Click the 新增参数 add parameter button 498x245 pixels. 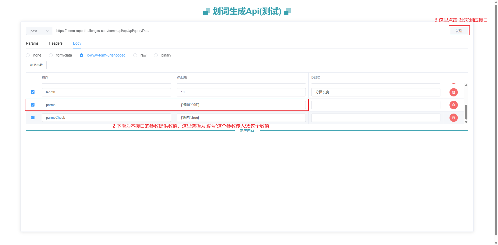(x=36, y=65)
